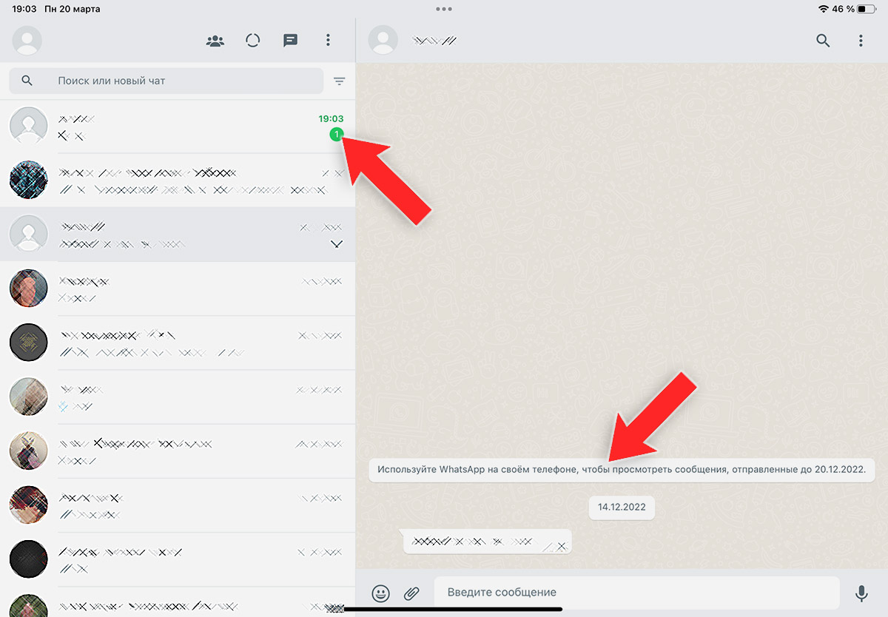Image resolution: width=888 pixels, height=617 pixels.
Task: Open the conversation three-dot menu
Action: tap(861, 41)
